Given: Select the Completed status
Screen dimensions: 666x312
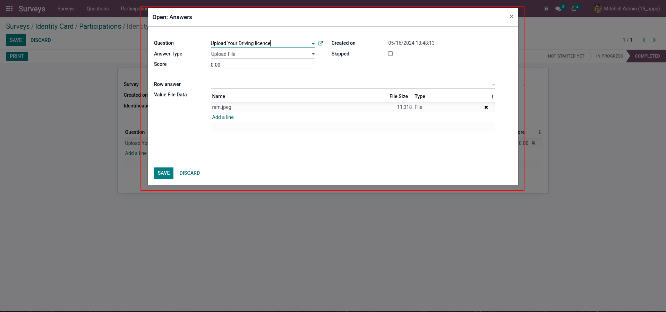Looking at the screenshot, I should pyautogui.click(x=647, y=56).
